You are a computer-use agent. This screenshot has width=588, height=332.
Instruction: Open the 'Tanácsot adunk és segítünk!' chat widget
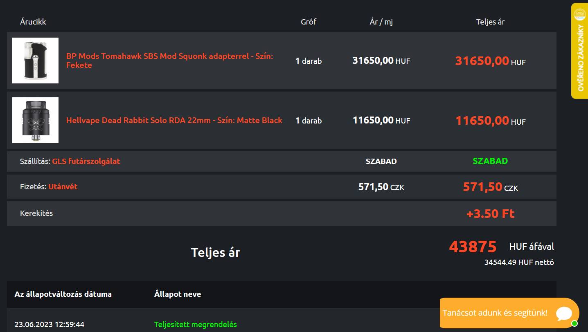(495, 313)
